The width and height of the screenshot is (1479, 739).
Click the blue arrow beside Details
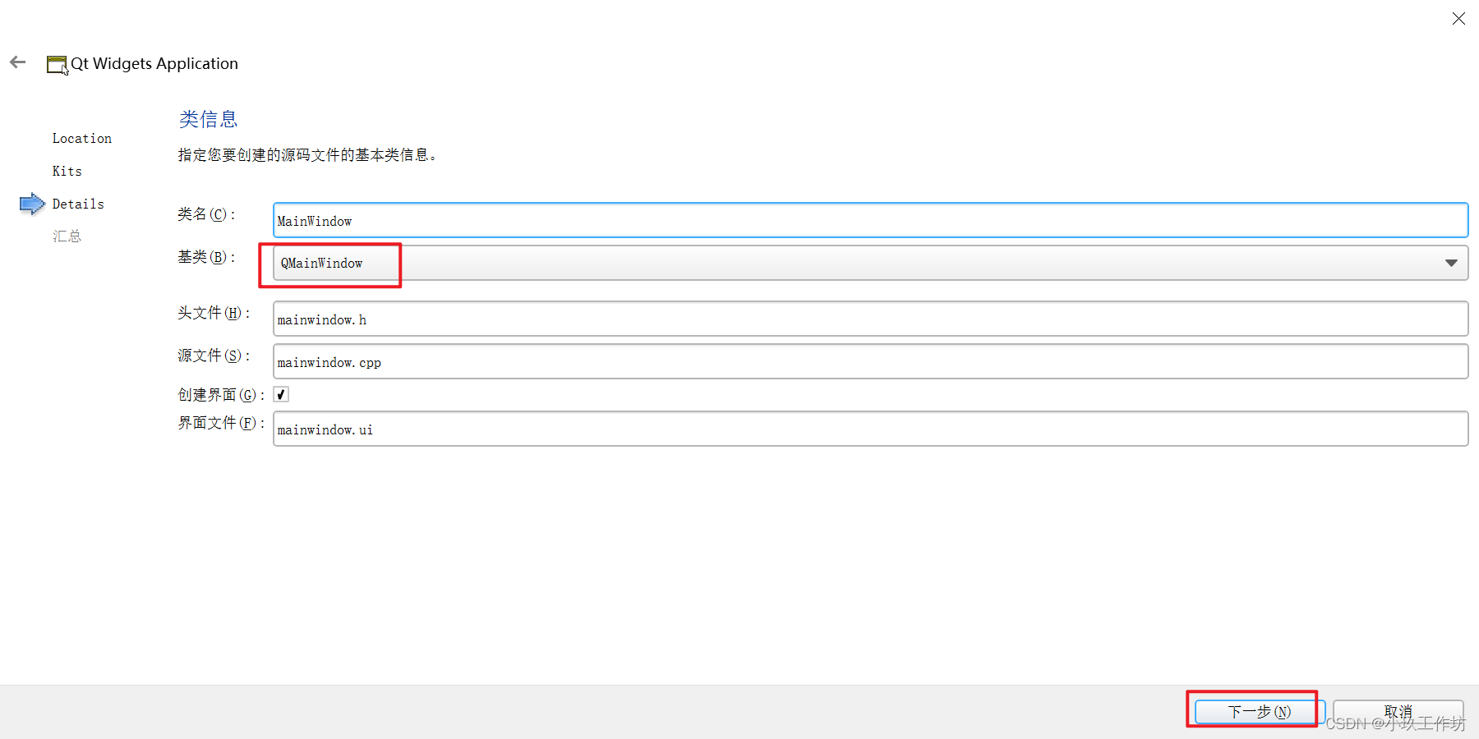pyautogui.click(x=32, y=204)
